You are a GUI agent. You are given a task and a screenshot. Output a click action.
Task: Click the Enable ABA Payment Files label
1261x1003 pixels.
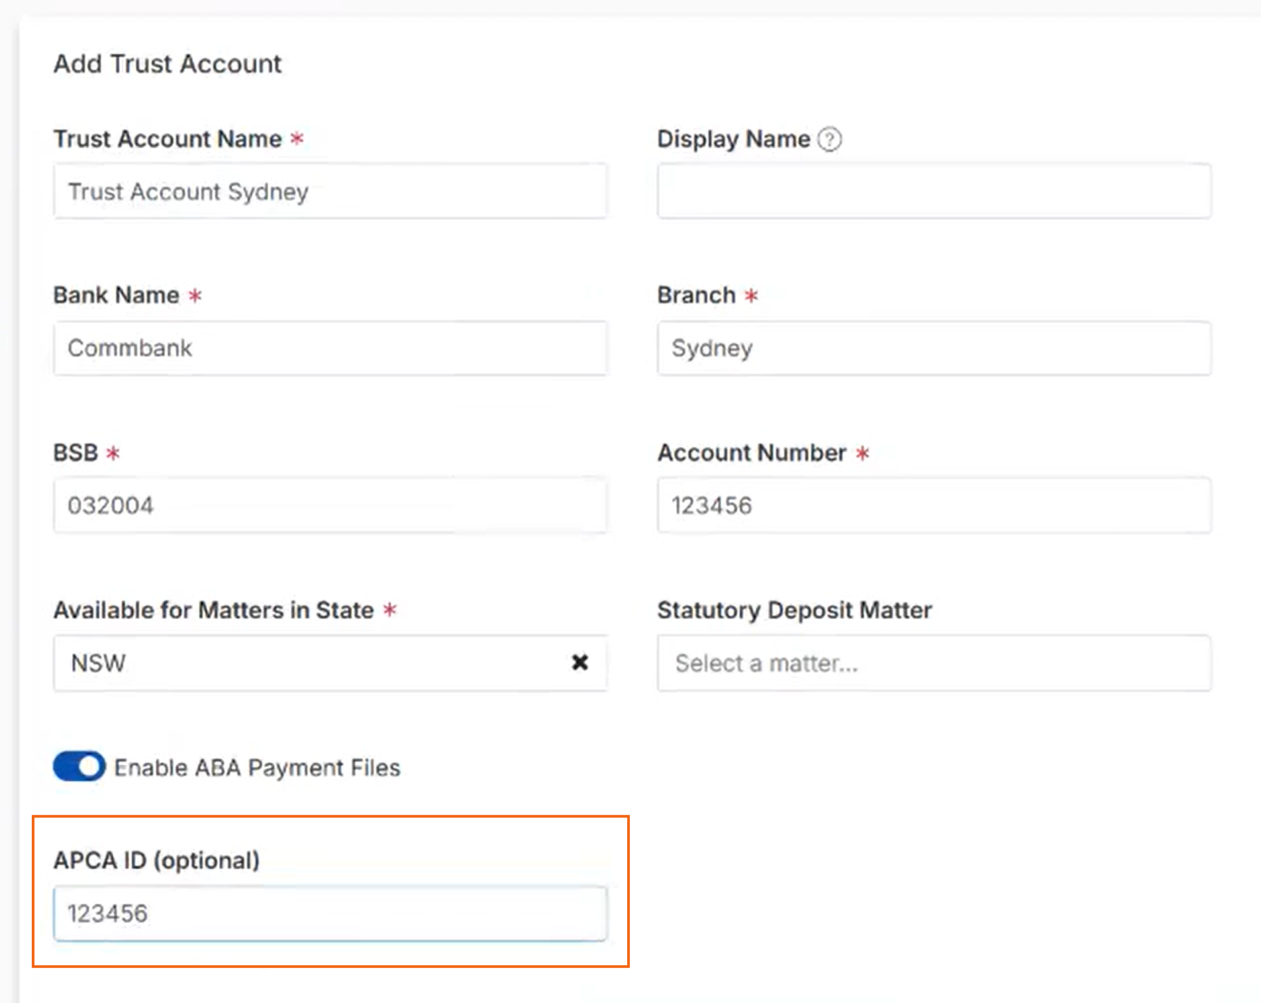tap(258, 767)
